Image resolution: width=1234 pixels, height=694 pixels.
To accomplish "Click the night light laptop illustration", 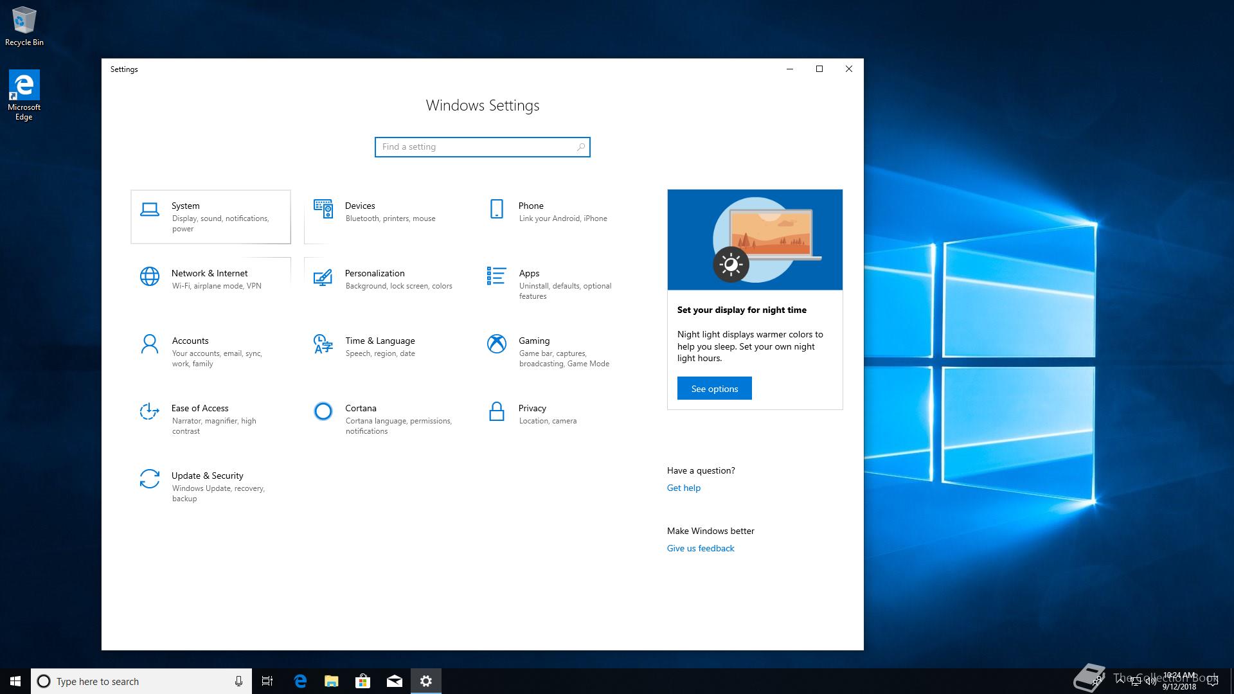I will tap(755, 240).
